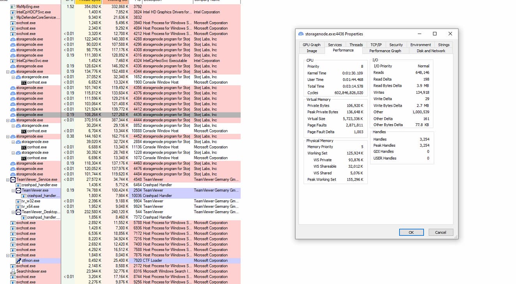Switch to the Disk and Network tab
Viewport: 516px width, 284px height.
click(x=431, y=51)
